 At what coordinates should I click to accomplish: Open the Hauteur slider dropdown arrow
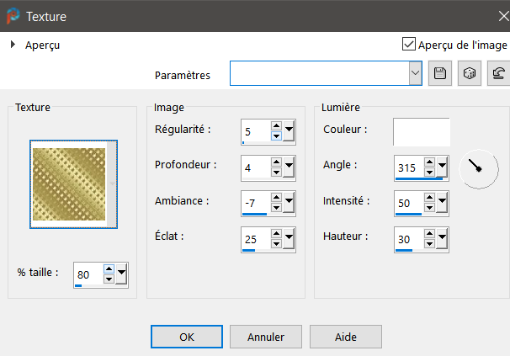pos(443,239)
